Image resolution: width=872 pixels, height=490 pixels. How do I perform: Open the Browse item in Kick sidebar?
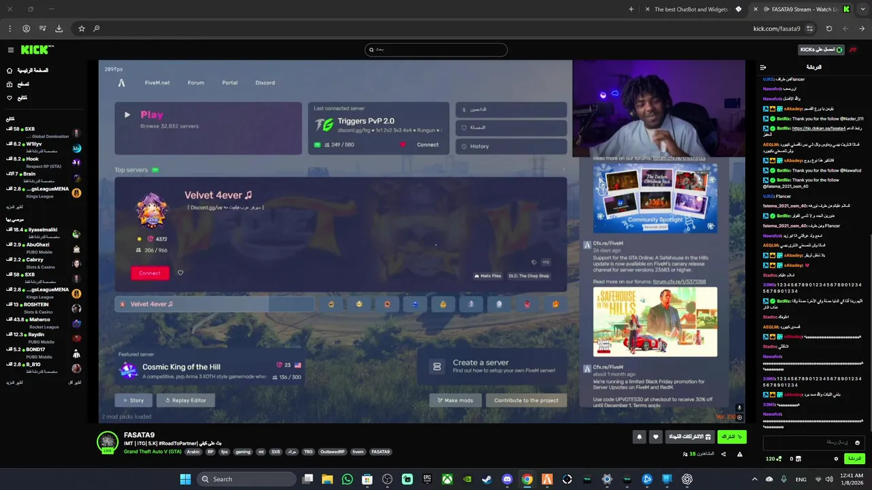pyautogui.click(x=18, y=84)
